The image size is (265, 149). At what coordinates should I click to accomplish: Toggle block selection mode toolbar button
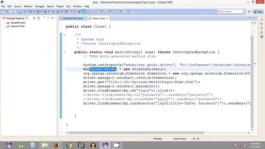tap(88, 12)
